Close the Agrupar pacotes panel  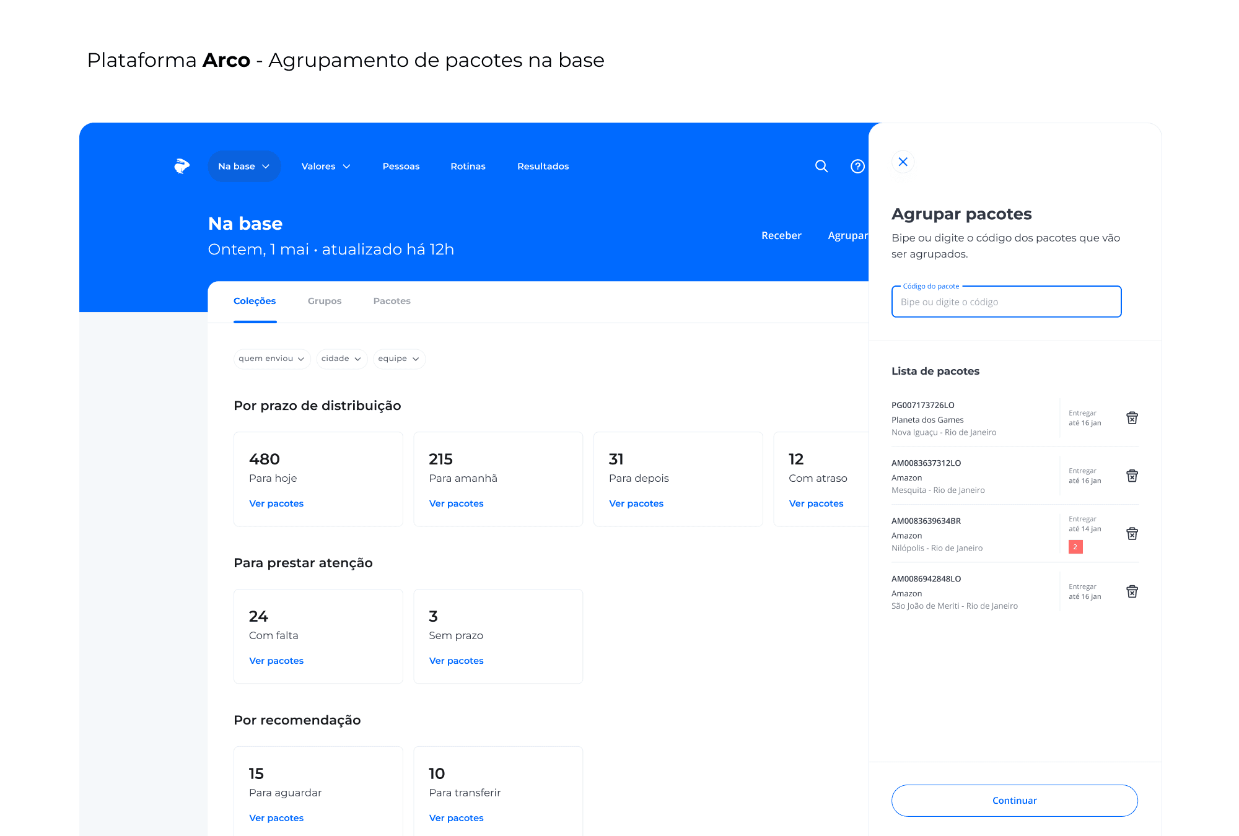click(903, 162)
